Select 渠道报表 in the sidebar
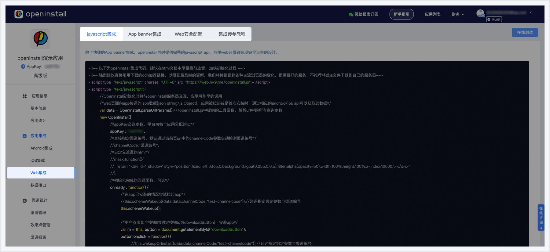Viewport: 550px width, 252px height. pyautogui.click(x=38, y=237)
